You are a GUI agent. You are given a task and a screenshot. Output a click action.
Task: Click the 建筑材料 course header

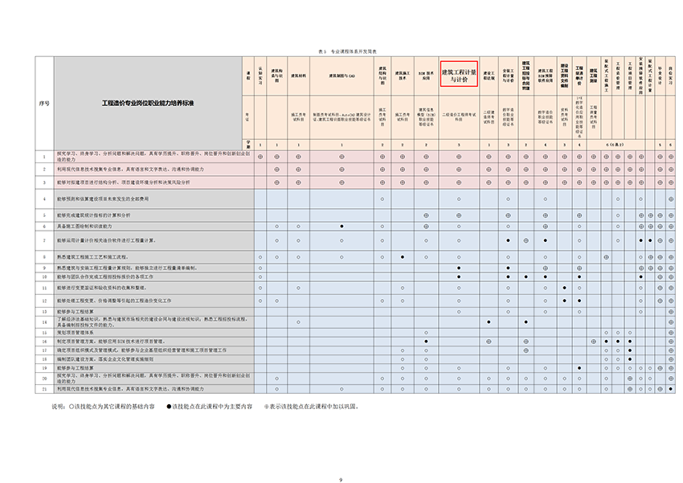[298, 76]
